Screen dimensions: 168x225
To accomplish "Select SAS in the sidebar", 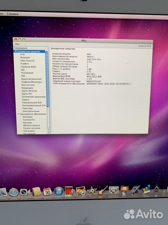I will click(x=23, y=70).
